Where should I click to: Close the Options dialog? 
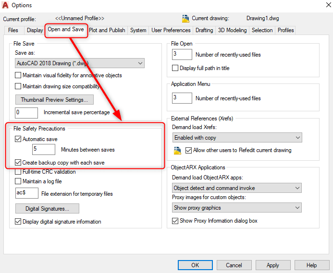click(x=329, y=5)
